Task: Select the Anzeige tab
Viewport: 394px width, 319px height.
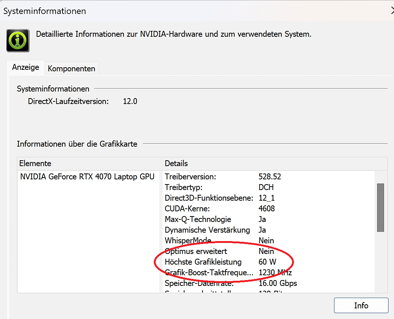Action: point(26,67)
